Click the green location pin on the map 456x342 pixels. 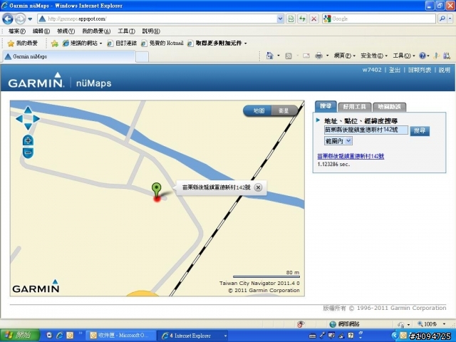pyautogui.click(x=157, y=190)
